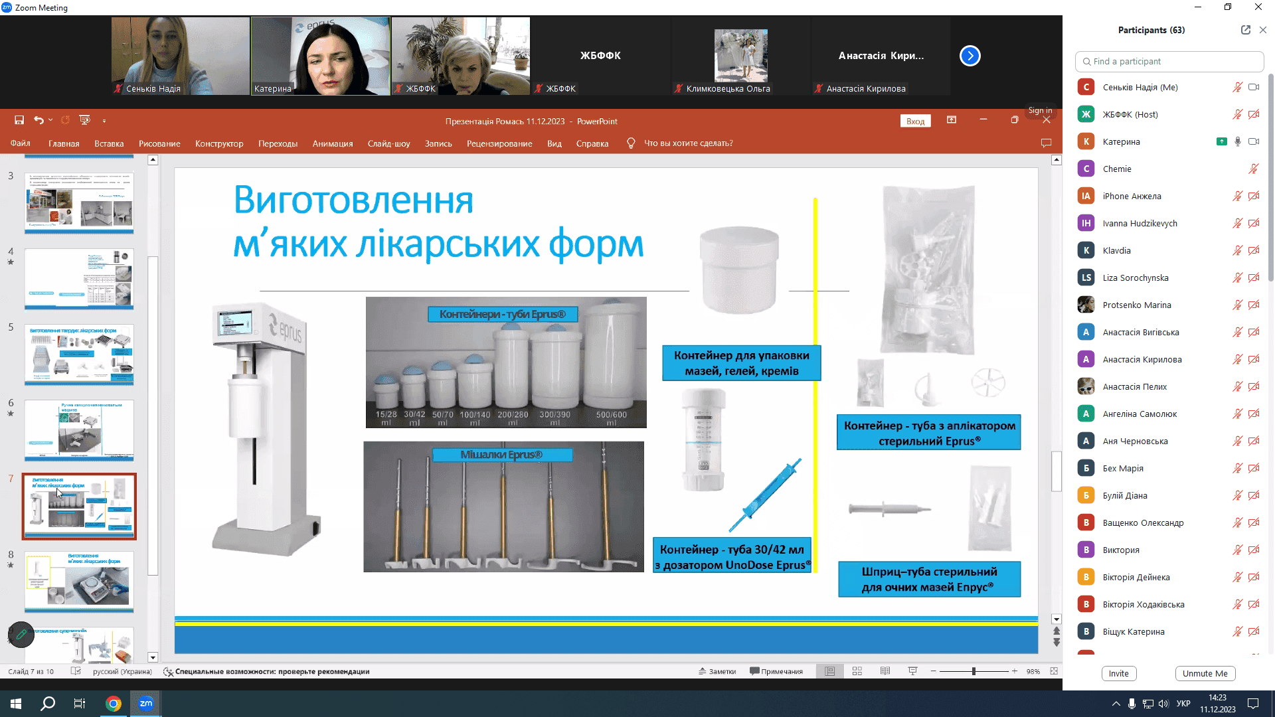The width and height of the screenshot is (1275, 717).
Task: Open the undo history dropdown arrow
Action: click(x=50, y=120)
